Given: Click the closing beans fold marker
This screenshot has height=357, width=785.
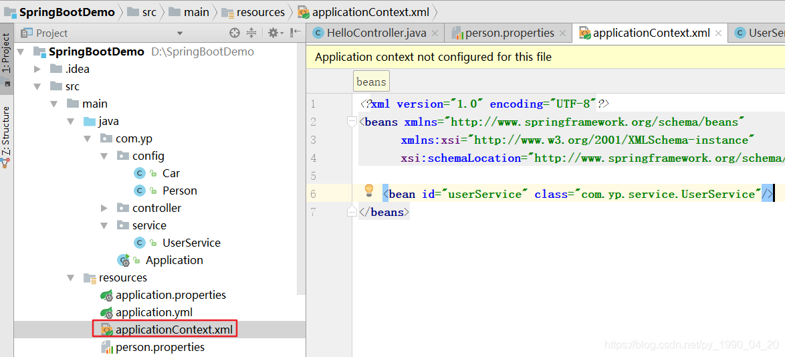Looking at the screenshot, I should click(352, 211).
